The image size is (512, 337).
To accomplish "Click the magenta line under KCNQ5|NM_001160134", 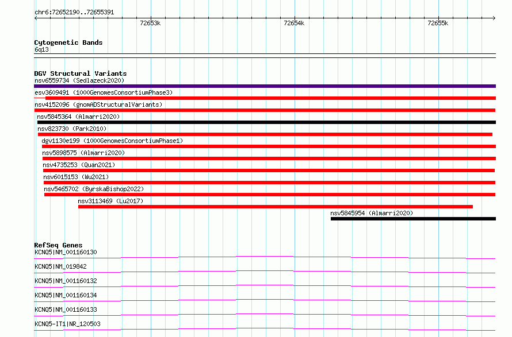I will click(x=265, y=300).
